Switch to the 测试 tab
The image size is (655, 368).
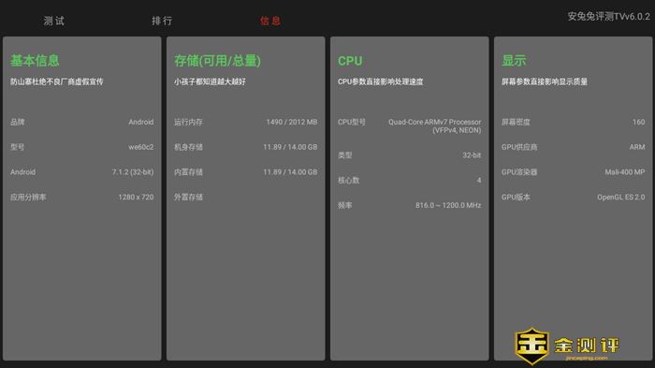click(x=54, y=21)
